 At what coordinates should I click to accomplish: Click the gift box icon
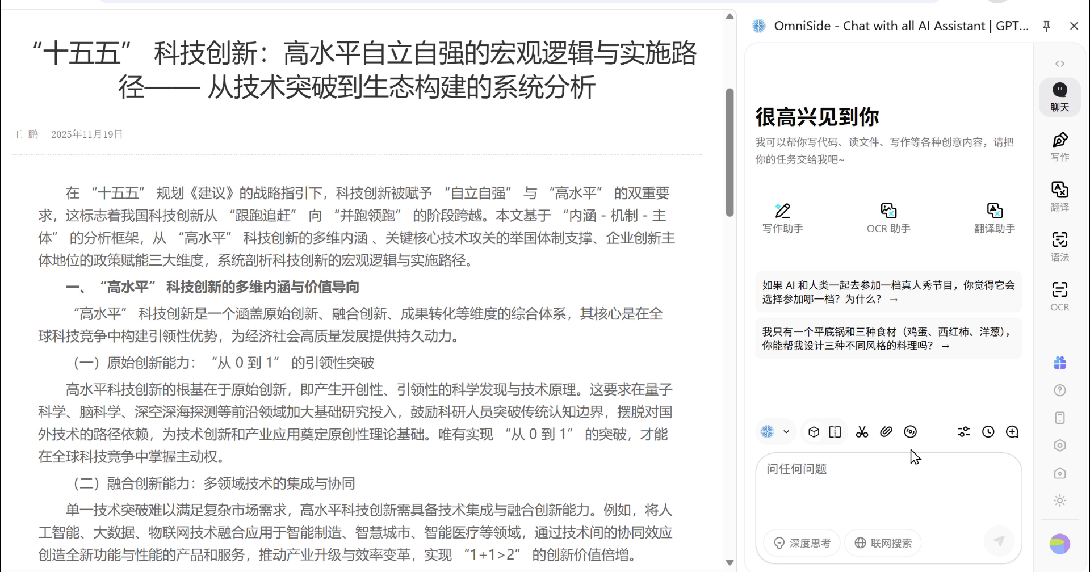(x=1059, y=363)
